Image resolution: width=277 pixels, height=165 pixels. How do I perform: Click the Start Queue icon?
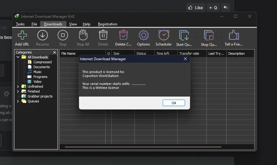click(x=184, y=35)
